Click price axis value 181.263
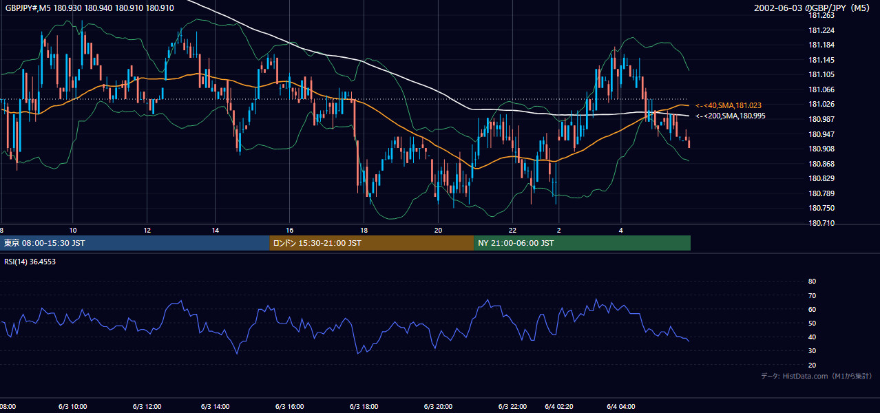 (821, 15)
